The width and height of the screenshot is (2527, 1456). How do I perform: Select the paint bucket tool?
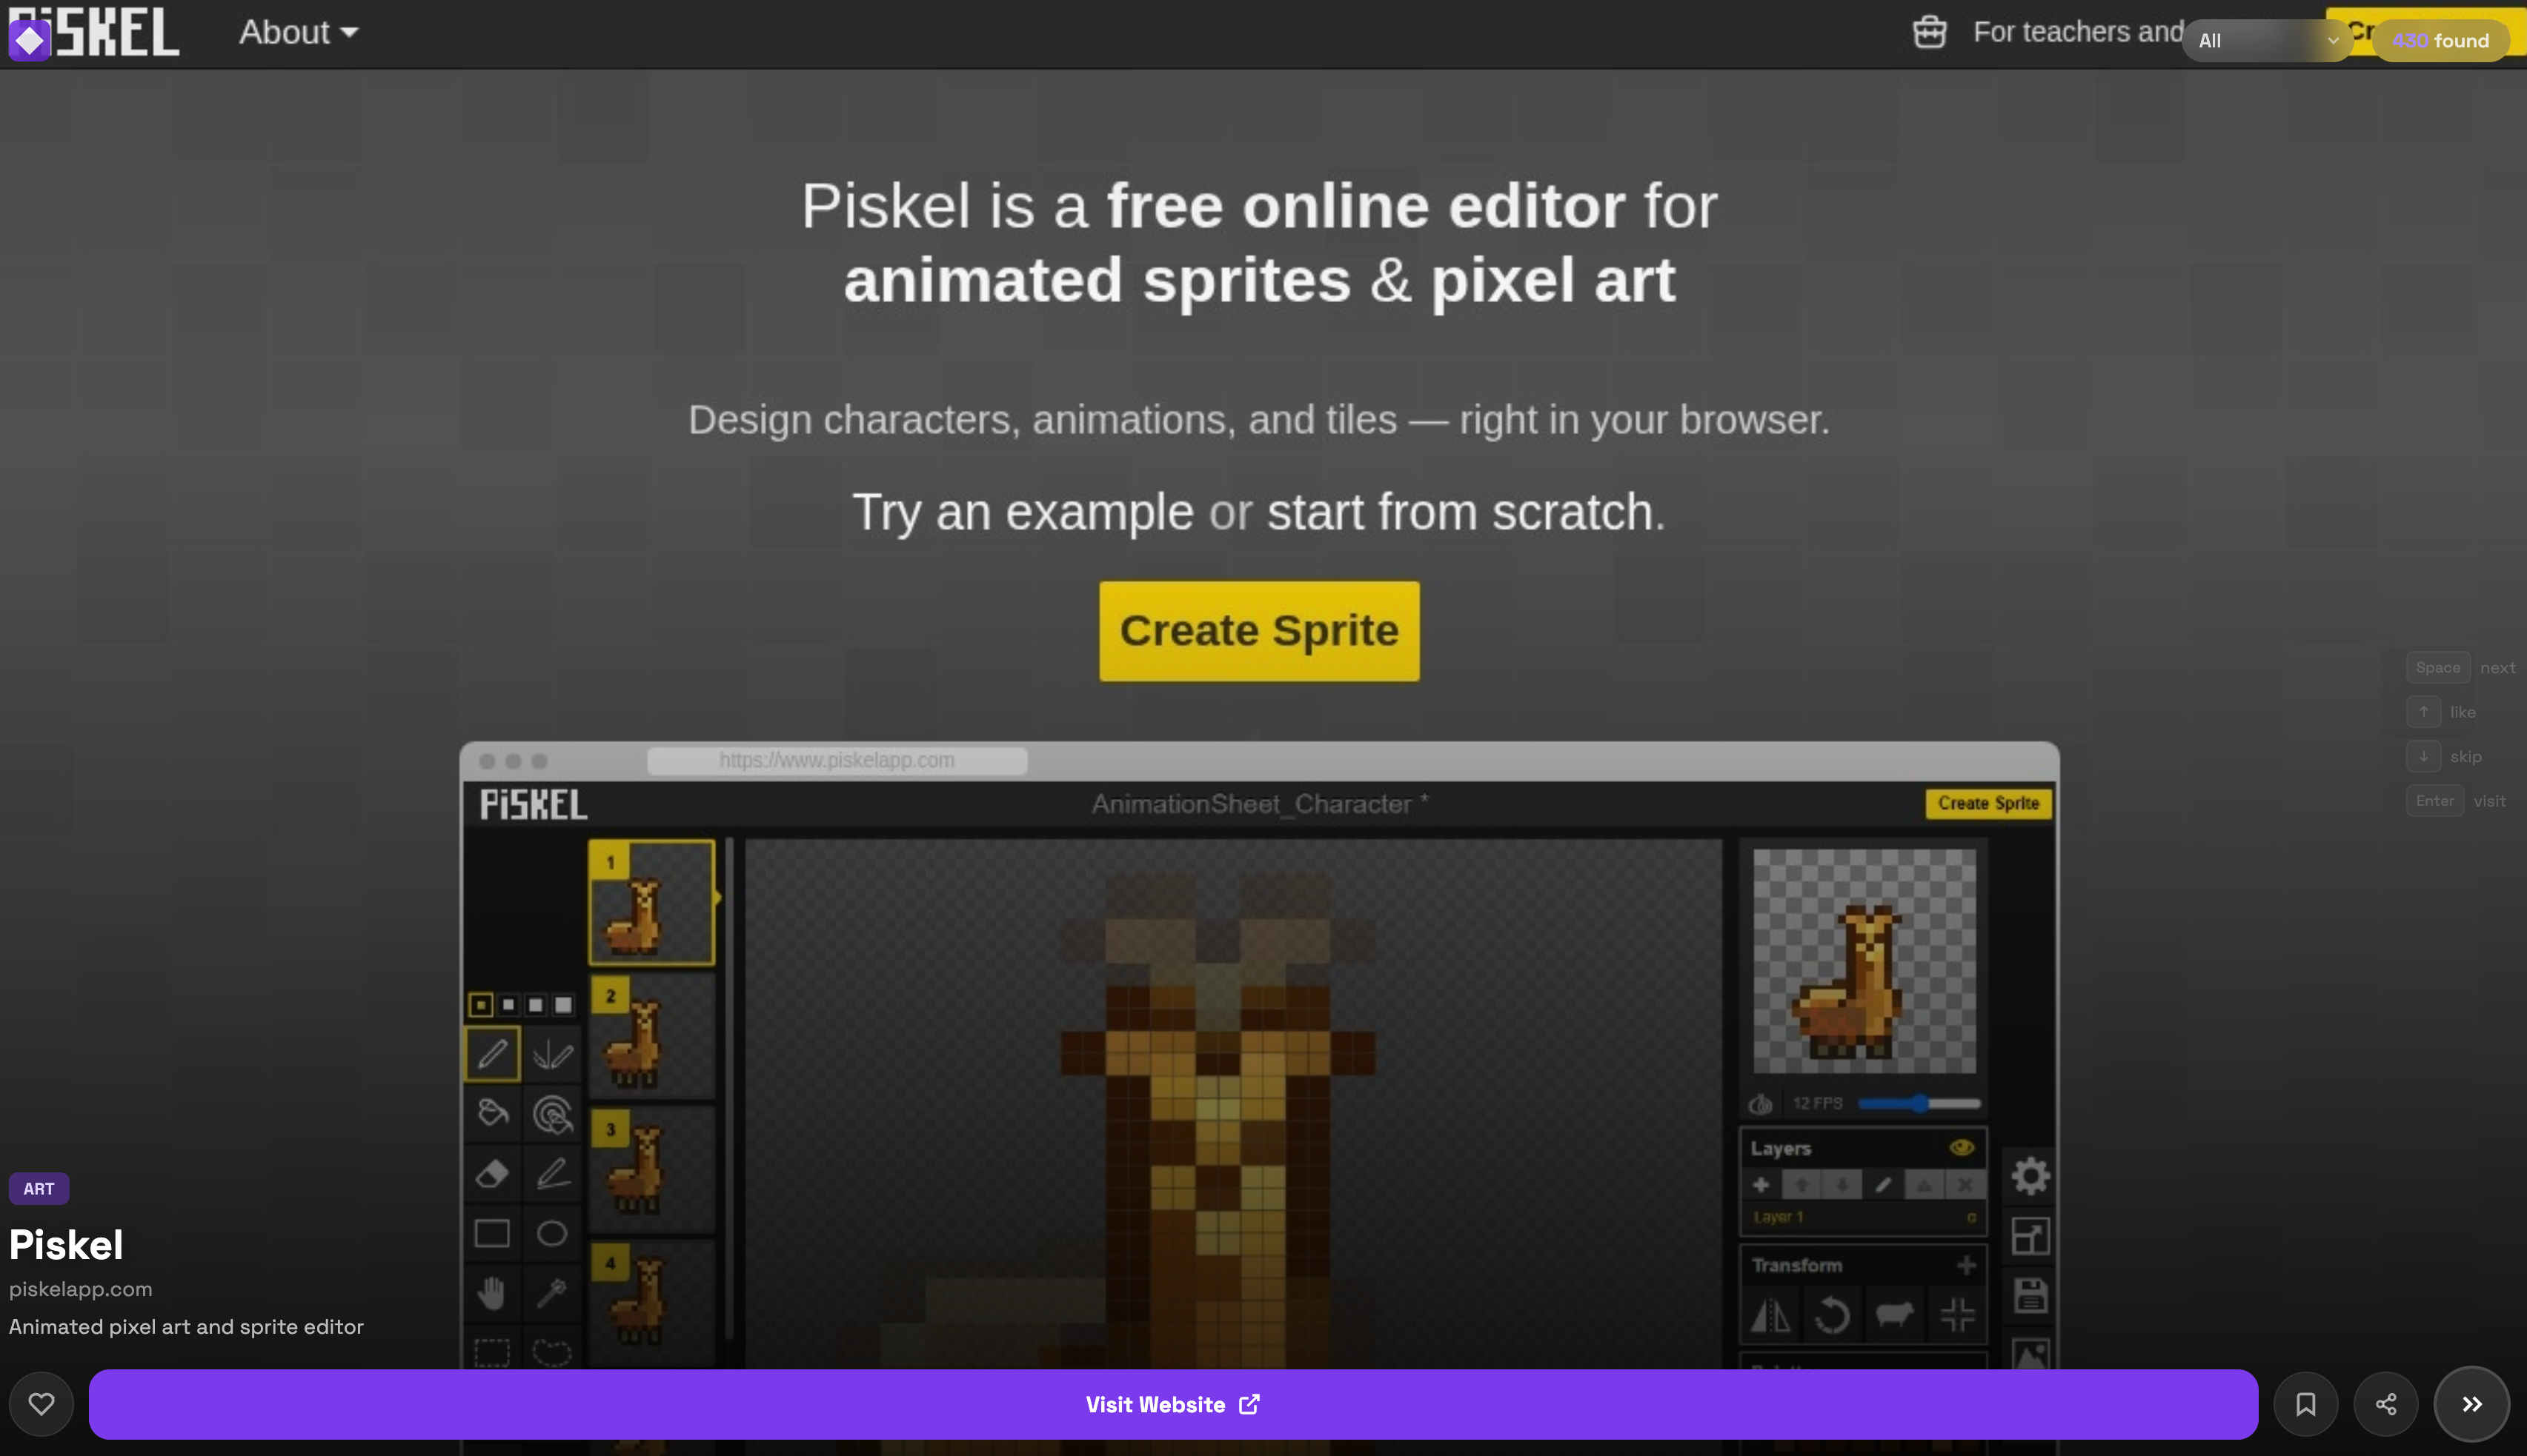click(x=492, y=1113)
